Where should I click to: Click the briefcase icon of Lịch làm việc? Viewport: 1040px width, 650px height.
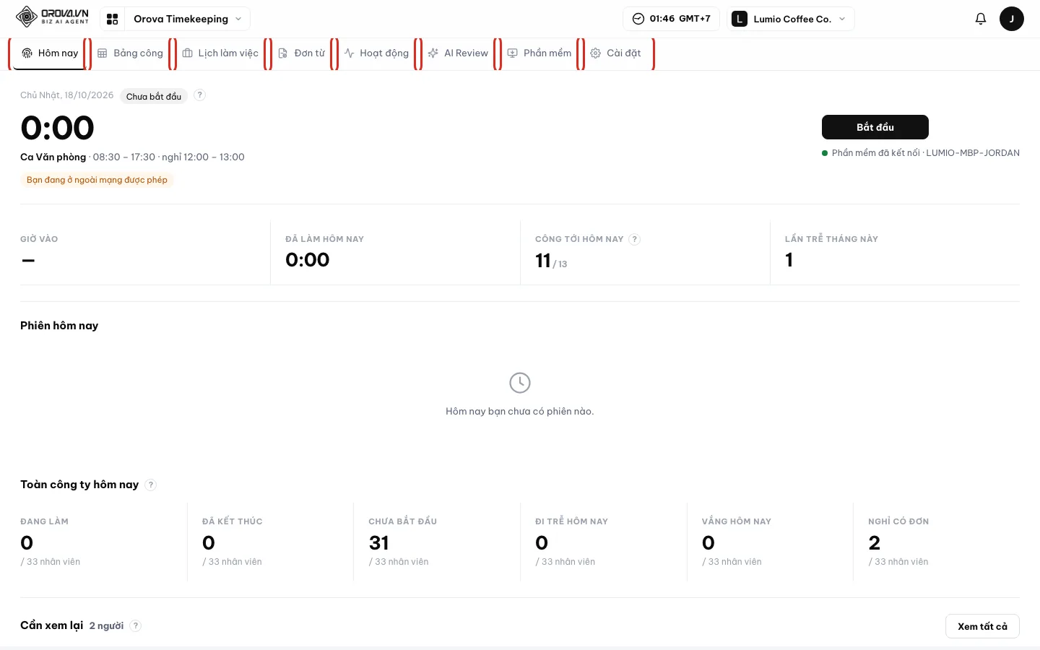coord(188,53)
